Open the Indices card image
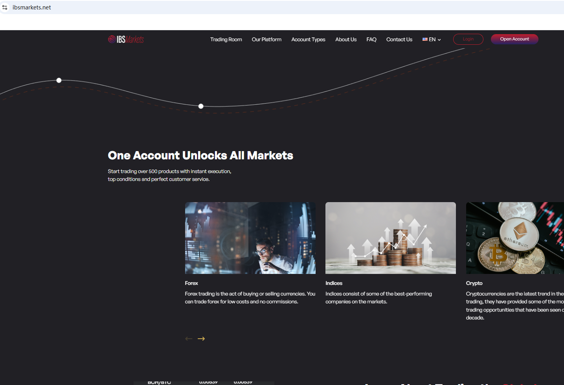The width and height of the screenshot is (564, 385). [x=391, y=238]
